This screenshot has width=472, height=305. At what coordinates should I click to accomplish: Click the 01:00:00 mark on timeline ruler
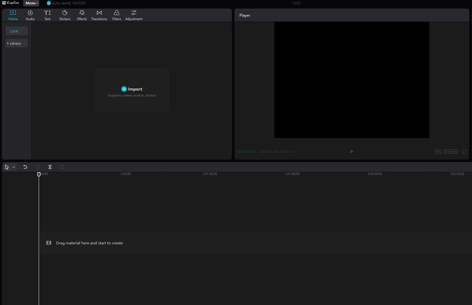click(x=211, y=174)
